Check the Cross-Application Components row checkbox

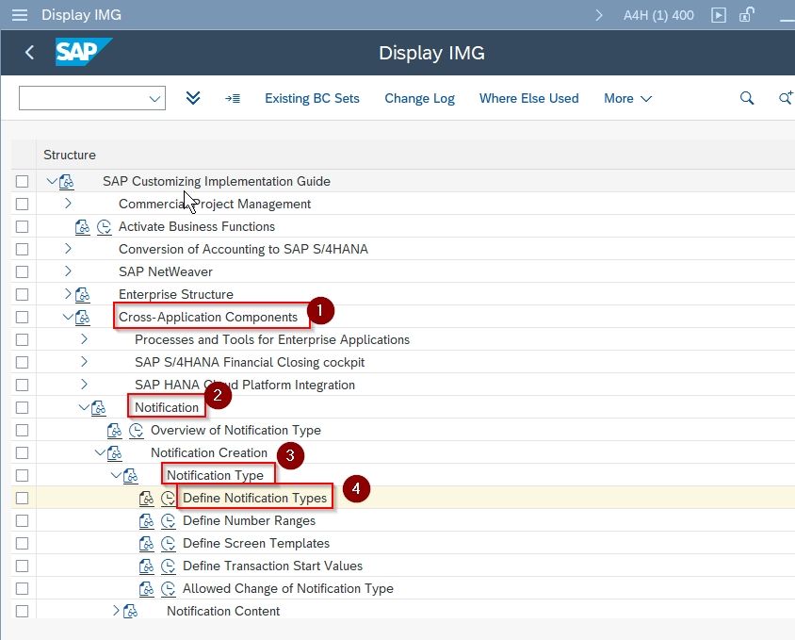22,318
